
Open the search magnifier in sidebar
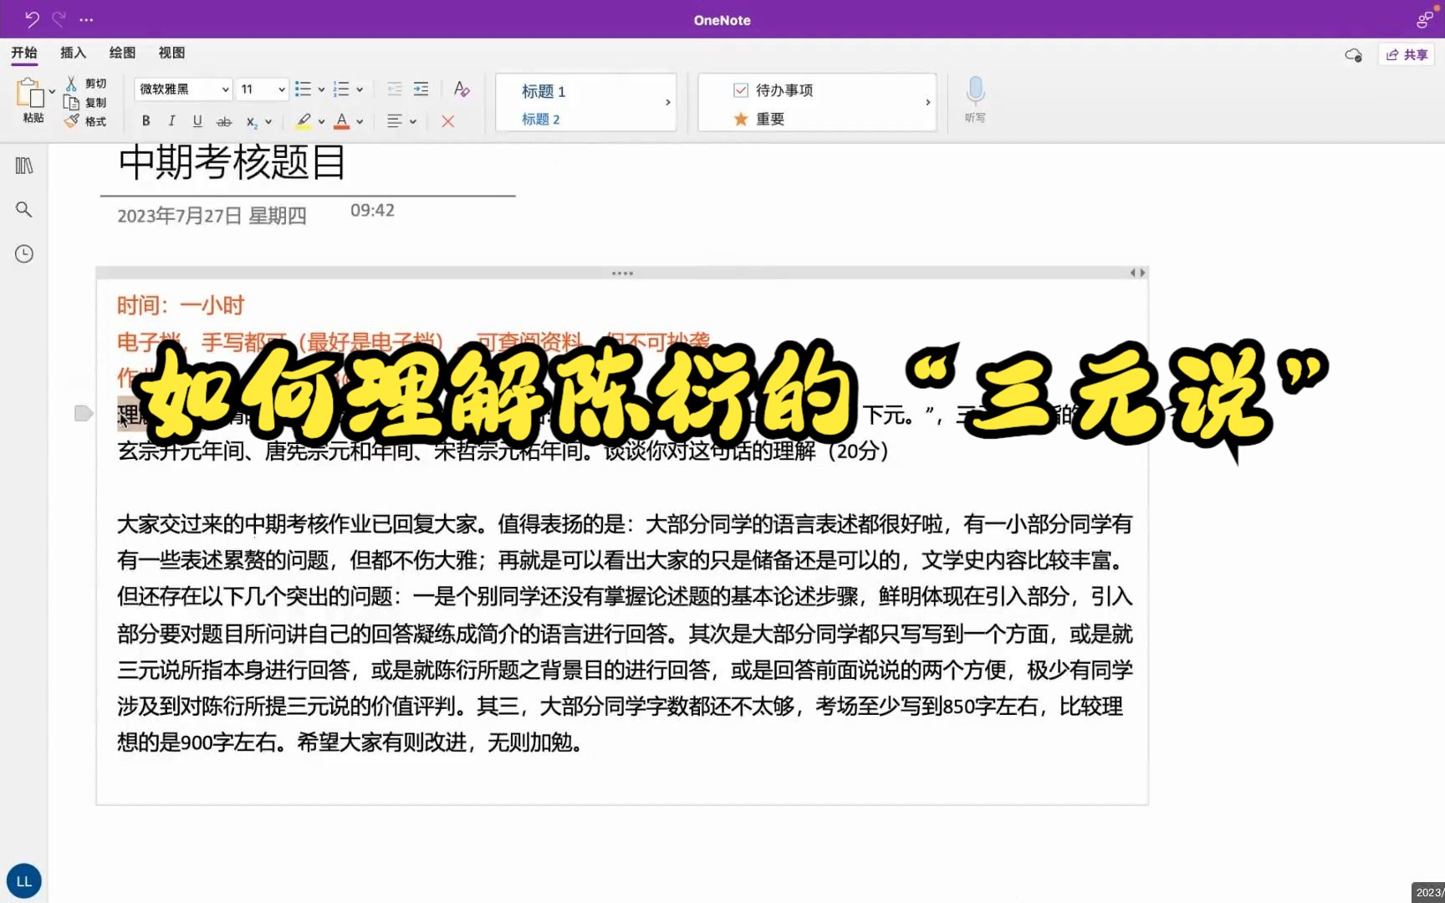coord(24,210)
